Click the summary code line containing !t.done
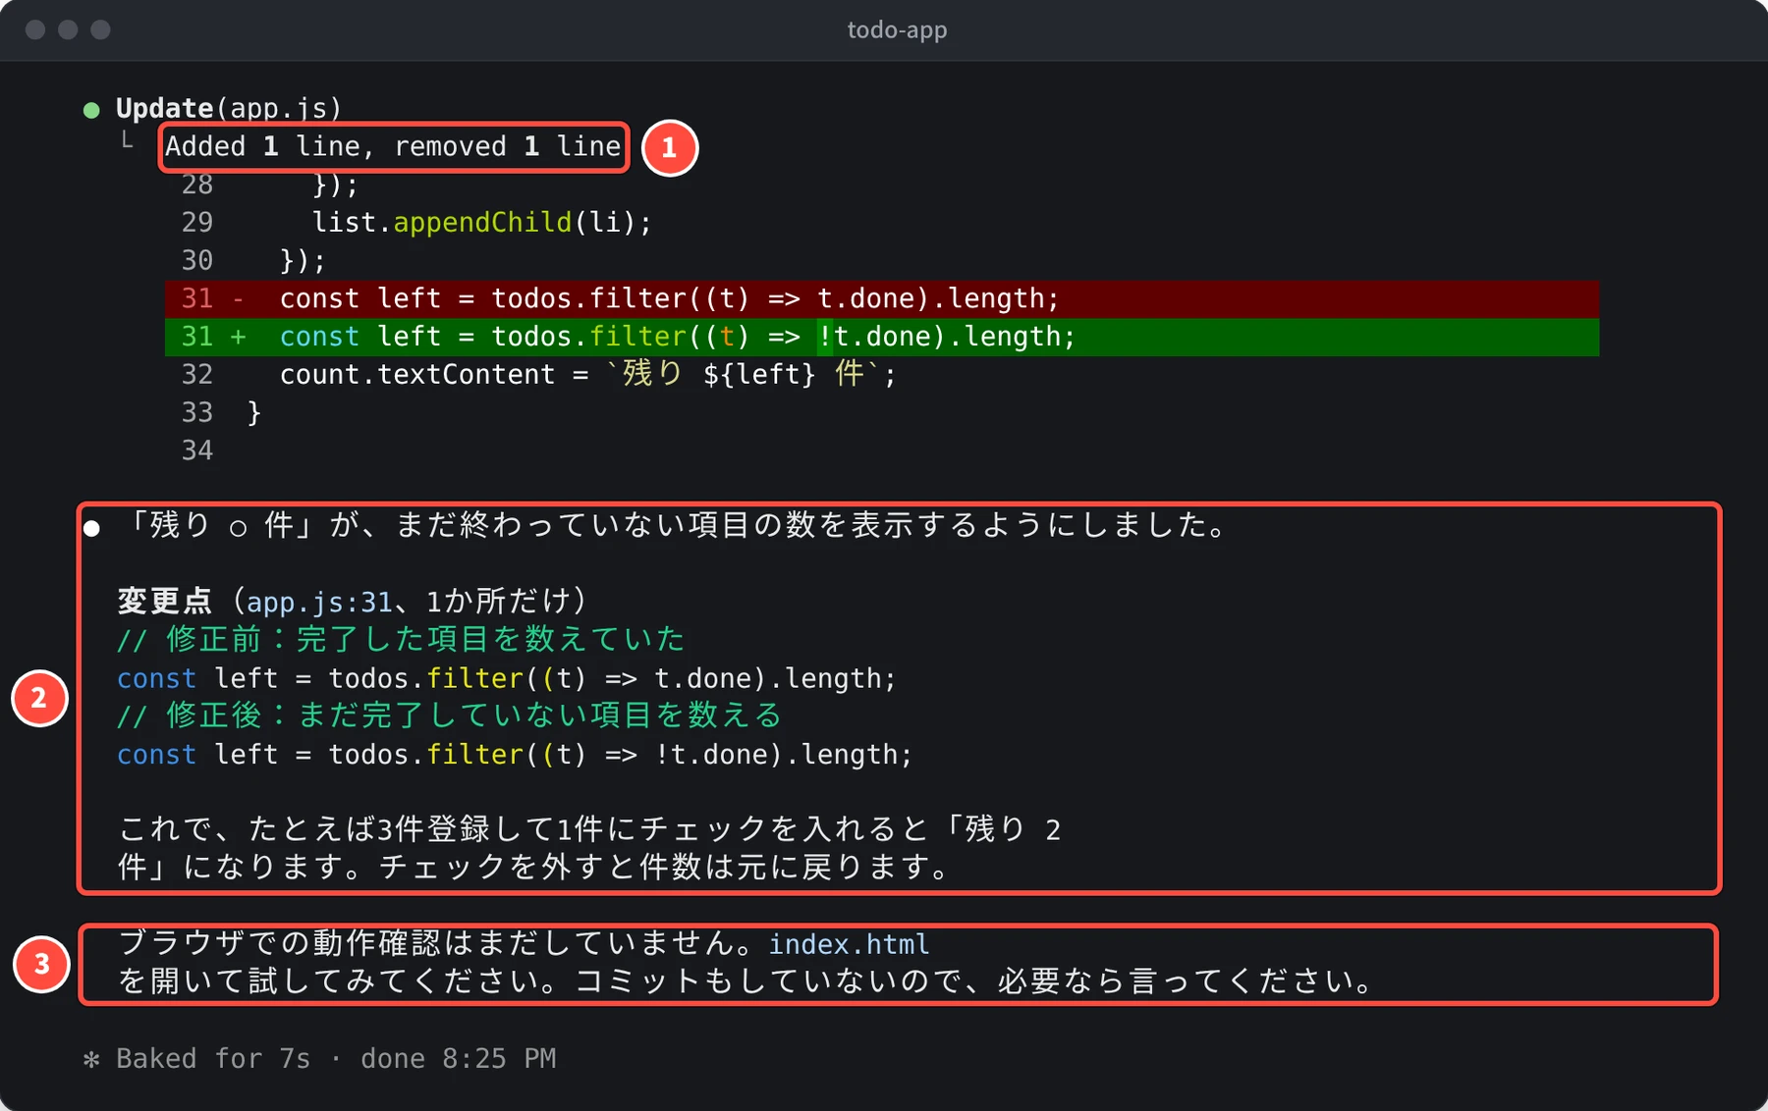Image resolution: width=1768 pixels, height=1111 pixels. 515,755
